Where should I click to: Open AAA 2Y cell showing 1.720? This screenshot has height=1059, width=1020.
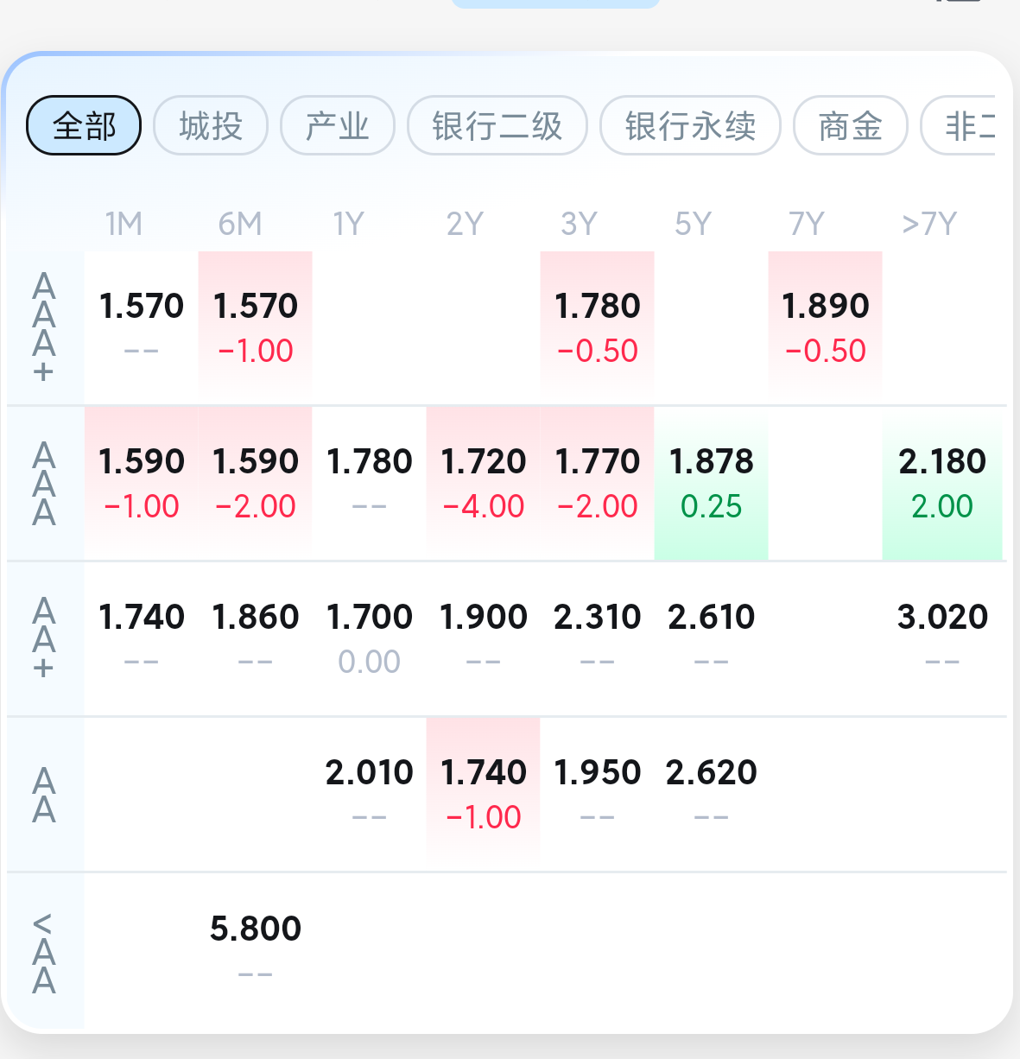pos(484,483)
